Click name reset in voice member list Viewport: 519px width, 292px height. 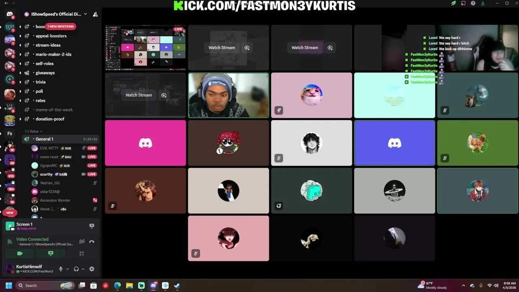64,157
